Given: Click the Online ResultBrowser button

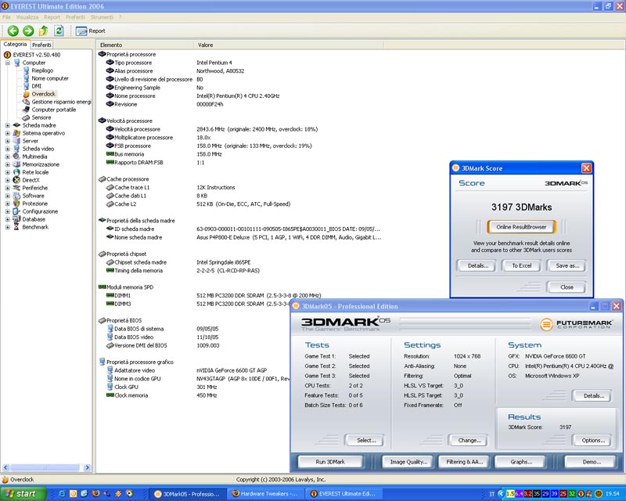Looking at the screenshot, I should [x=521, y=227].
